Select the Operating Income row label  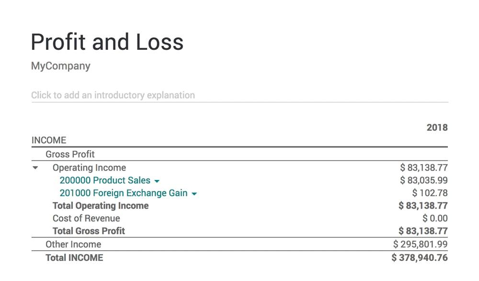pos(89,168)
